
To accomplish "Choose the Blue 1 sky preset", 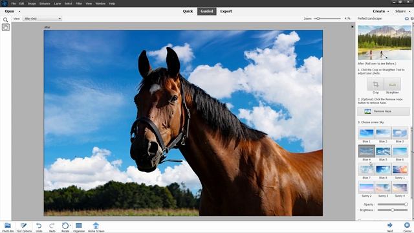I will 367,133.
